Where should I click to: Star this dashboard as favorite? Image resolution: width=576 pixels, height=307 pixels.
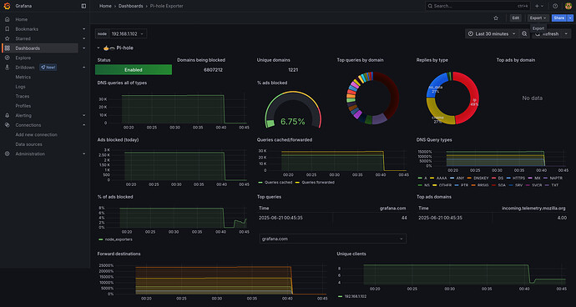496,18
